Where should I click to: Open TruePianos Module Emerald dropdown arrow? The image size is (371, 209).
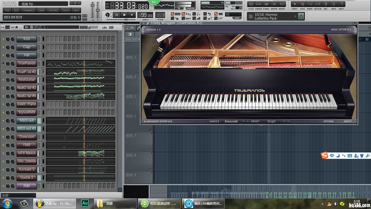pos(244,121)
